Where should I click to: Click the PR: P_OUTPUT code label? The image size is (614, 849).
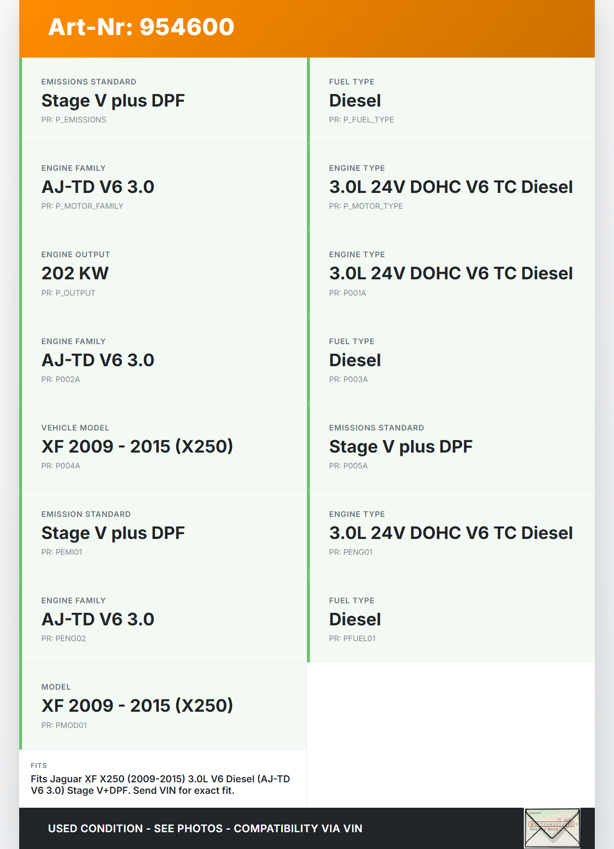[68, 293]
